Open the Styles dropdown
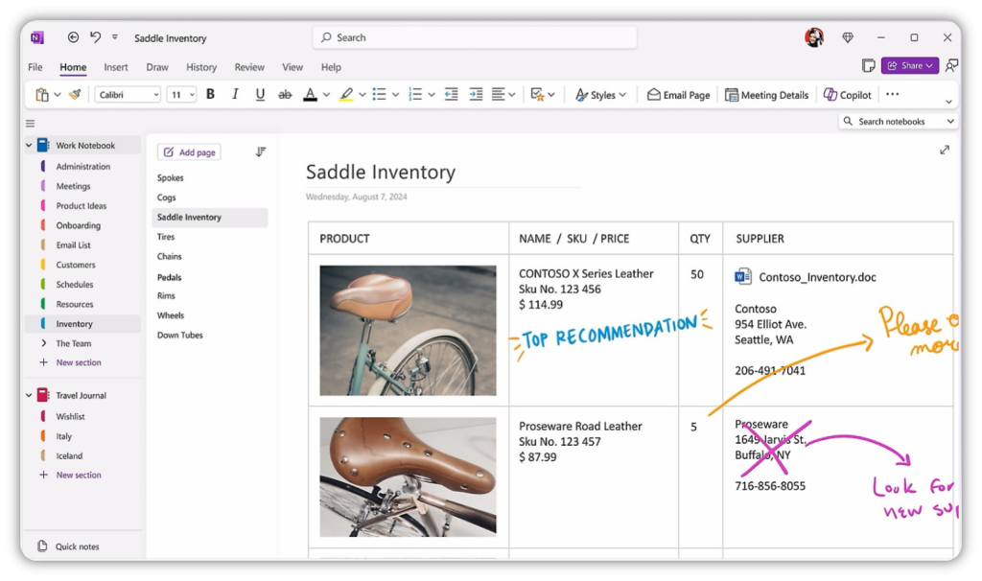 point(601,94)
